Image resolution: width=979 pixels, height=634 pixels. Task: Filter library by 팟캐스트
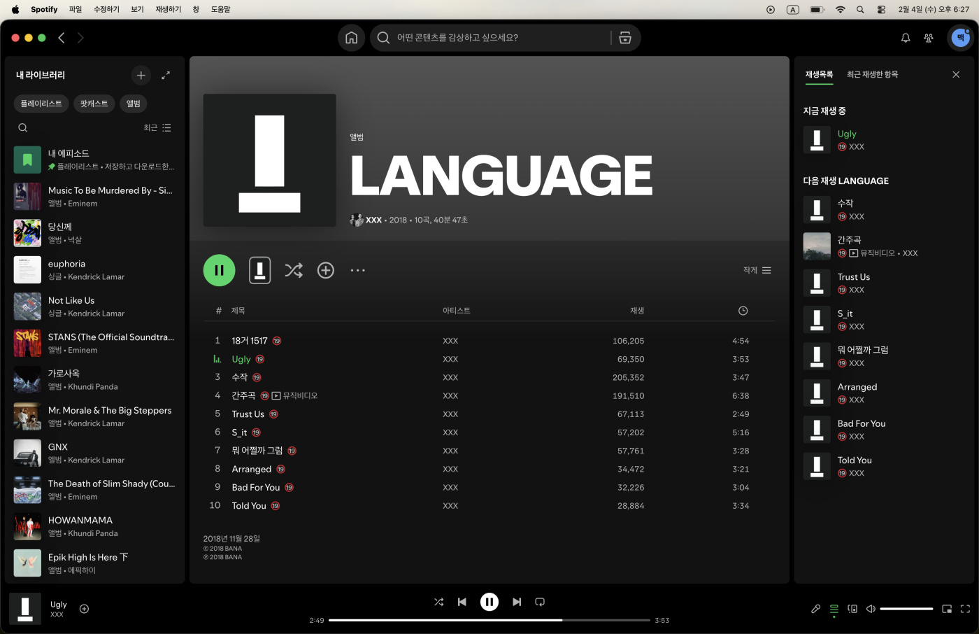click(94, 104)
